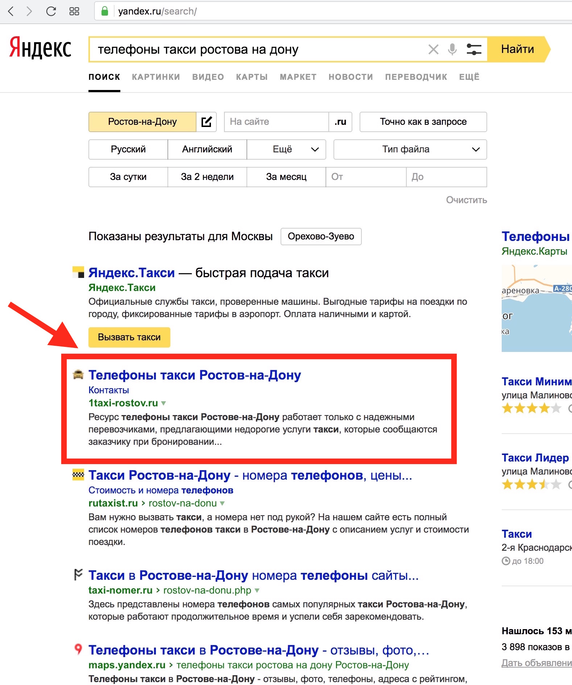
Task: Open advanced search settings sliders icon
Action: tap(474, 49)
